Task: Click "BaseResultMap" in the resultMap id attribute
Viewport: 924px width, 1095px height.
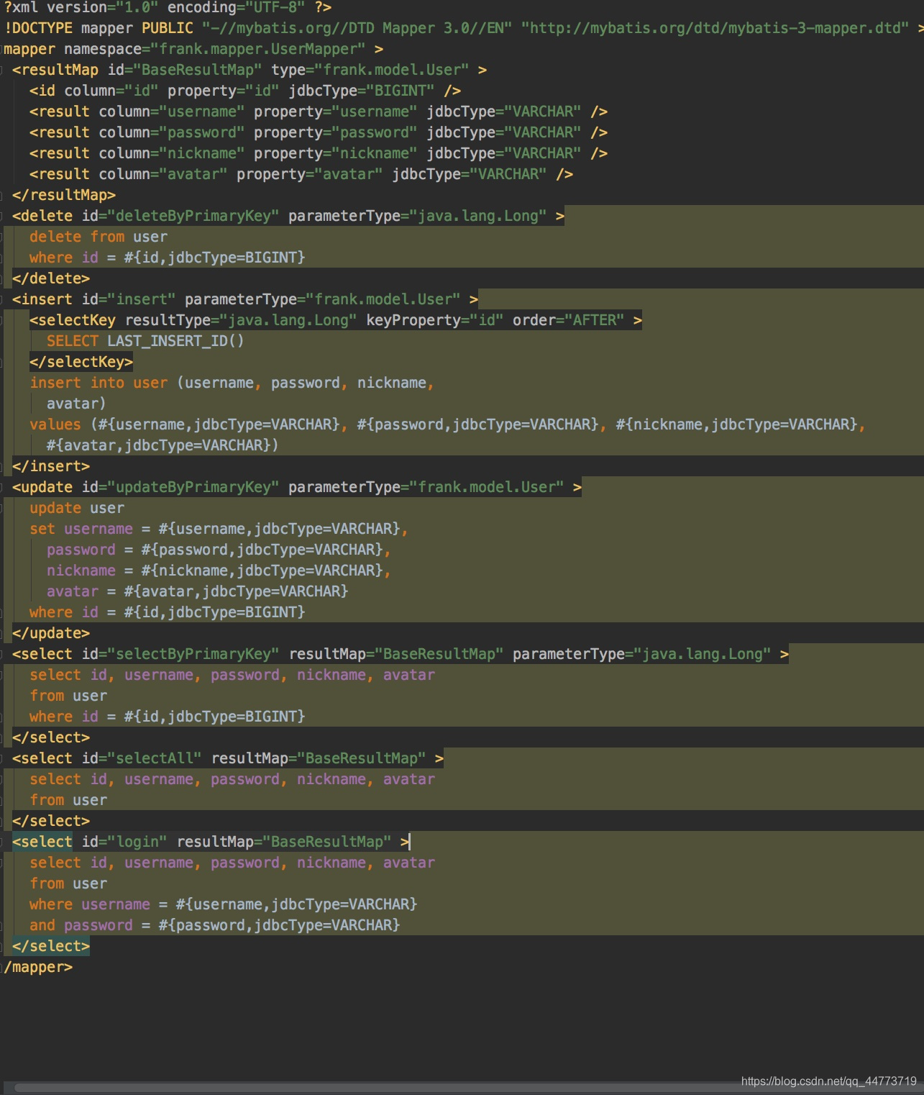Action: point(198,70)
